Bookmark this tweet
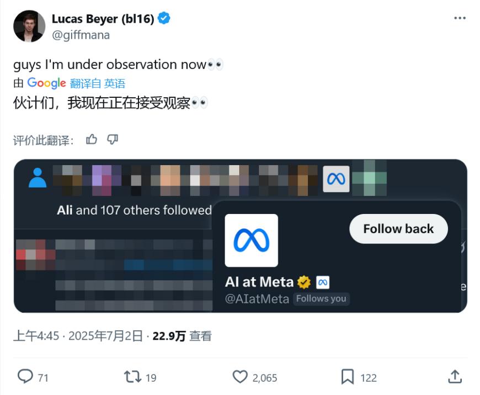The height and width of the screenshot is (395, 480). coord(348,377)
